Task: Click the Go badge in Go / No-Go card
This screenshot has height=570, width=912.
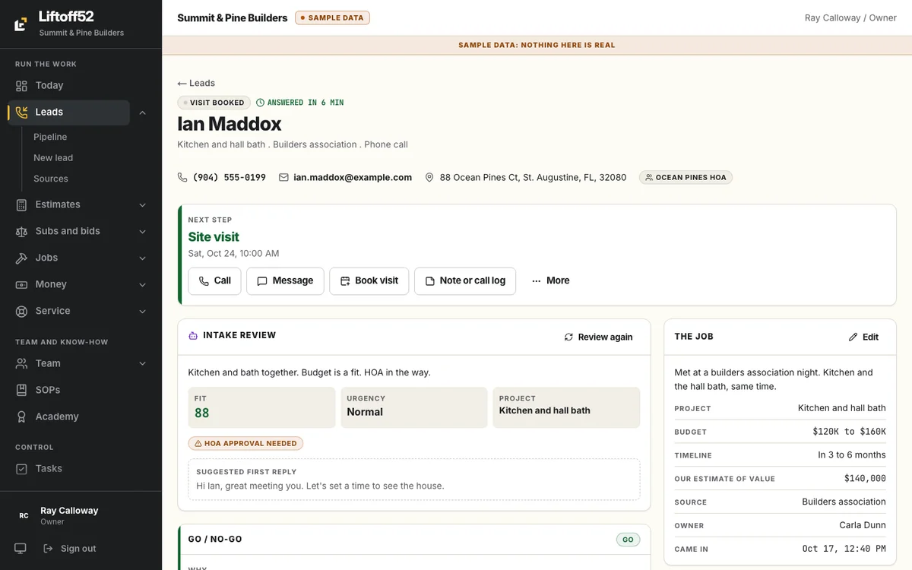Action: click(x=628, y=540)
